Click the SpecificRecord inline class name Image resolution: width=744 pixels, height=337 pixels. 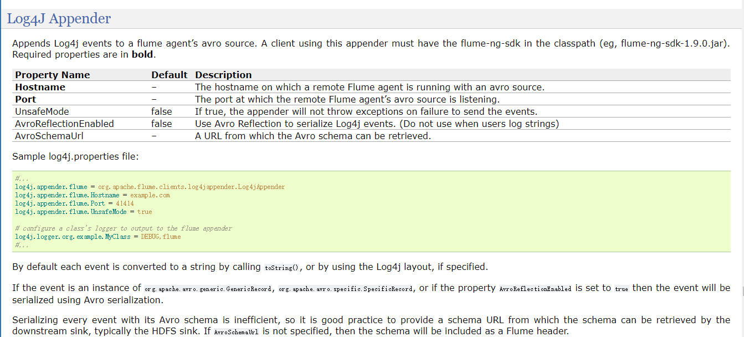pos(346,289)
